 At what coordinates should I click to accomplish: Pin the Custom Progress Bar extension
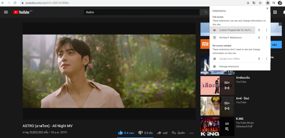(259, 30)
